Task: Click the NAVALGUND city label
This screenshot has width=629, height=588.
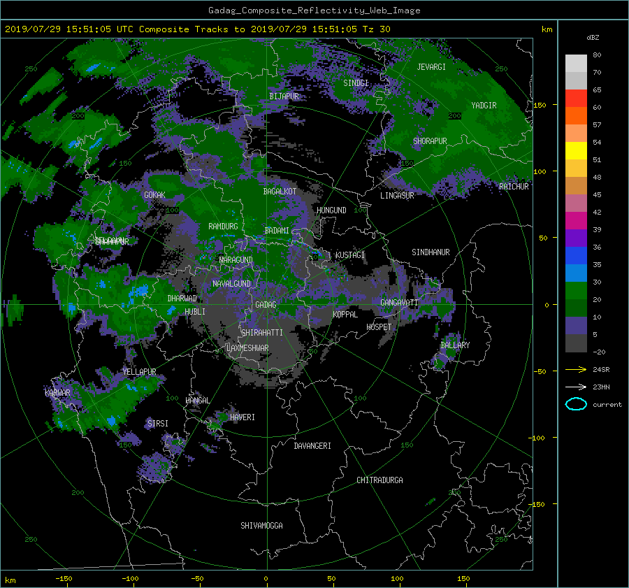Action: (231, 284)
